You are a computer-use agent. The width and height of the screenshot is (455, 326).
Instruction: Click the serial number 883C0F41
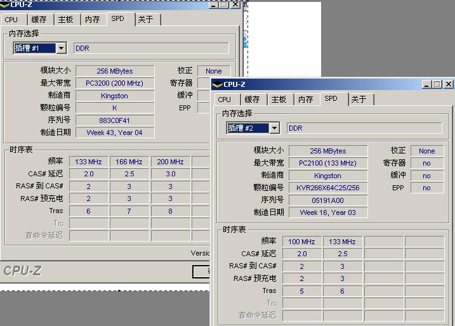115,121
